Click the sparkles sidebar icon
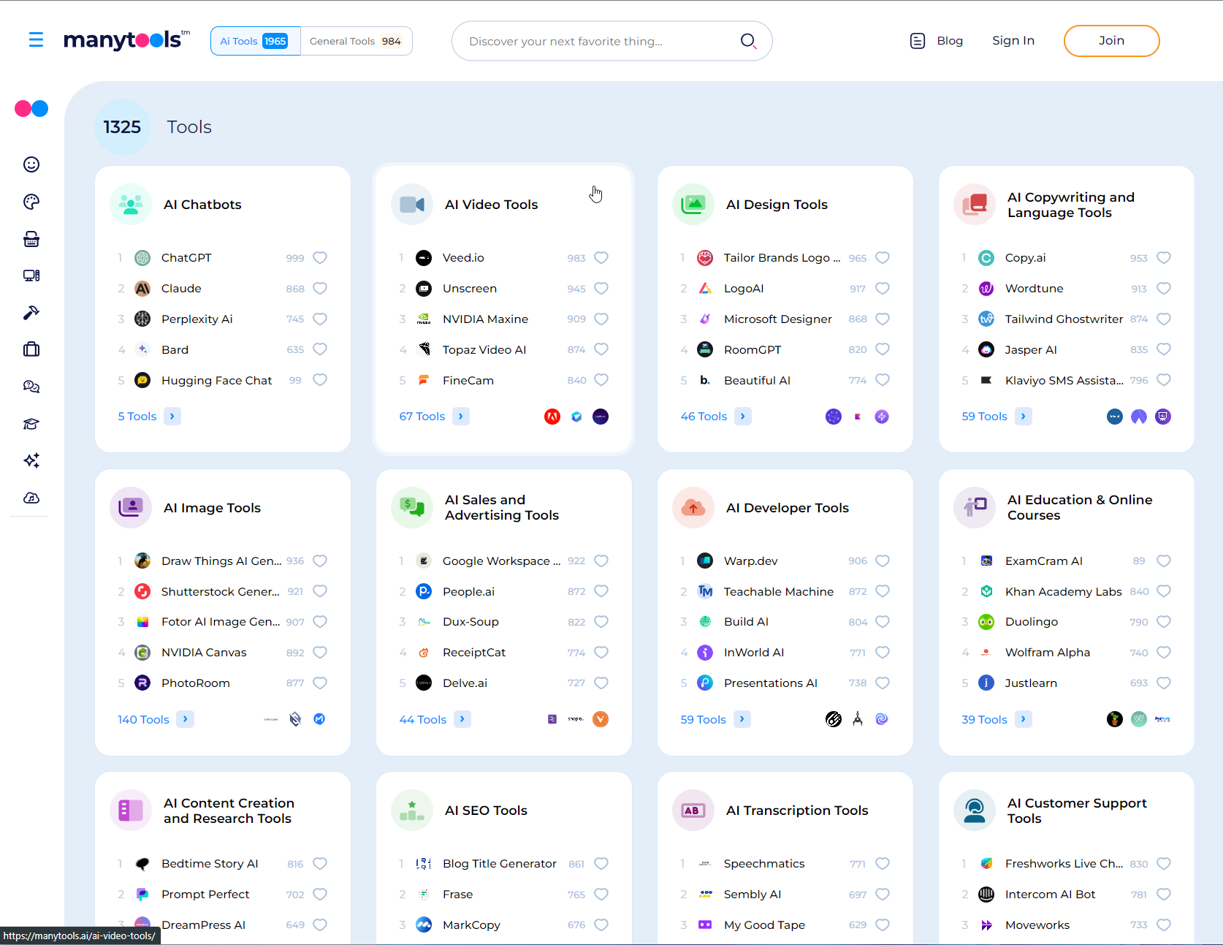The height and width of the screenshot is (945, 1223). tap(31, 460)
